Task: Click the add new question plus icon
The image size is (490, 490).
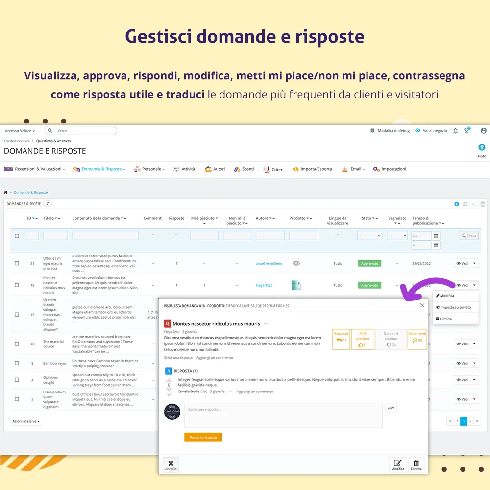Action: click(x=457, y=204)
